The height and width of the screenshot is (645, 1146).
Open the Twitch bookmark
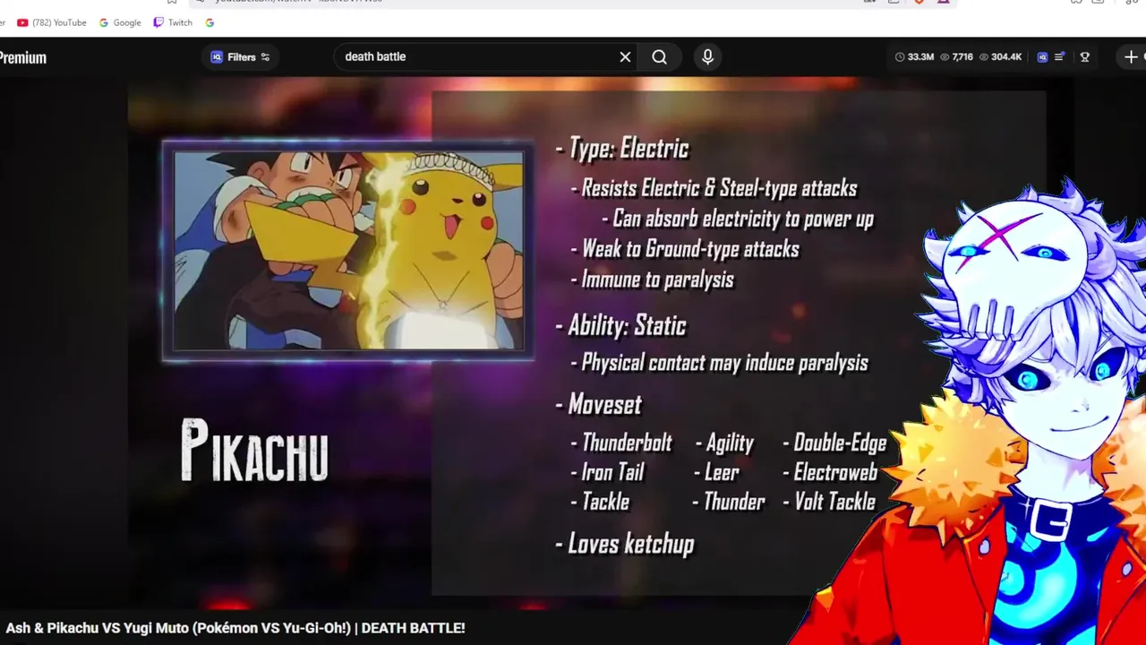(x=173, y=22)
